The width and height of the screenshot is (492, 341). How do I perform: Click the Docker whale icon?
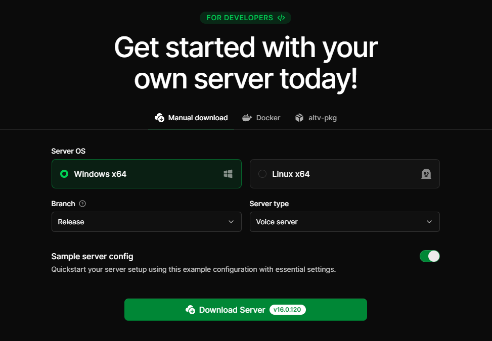247,118
